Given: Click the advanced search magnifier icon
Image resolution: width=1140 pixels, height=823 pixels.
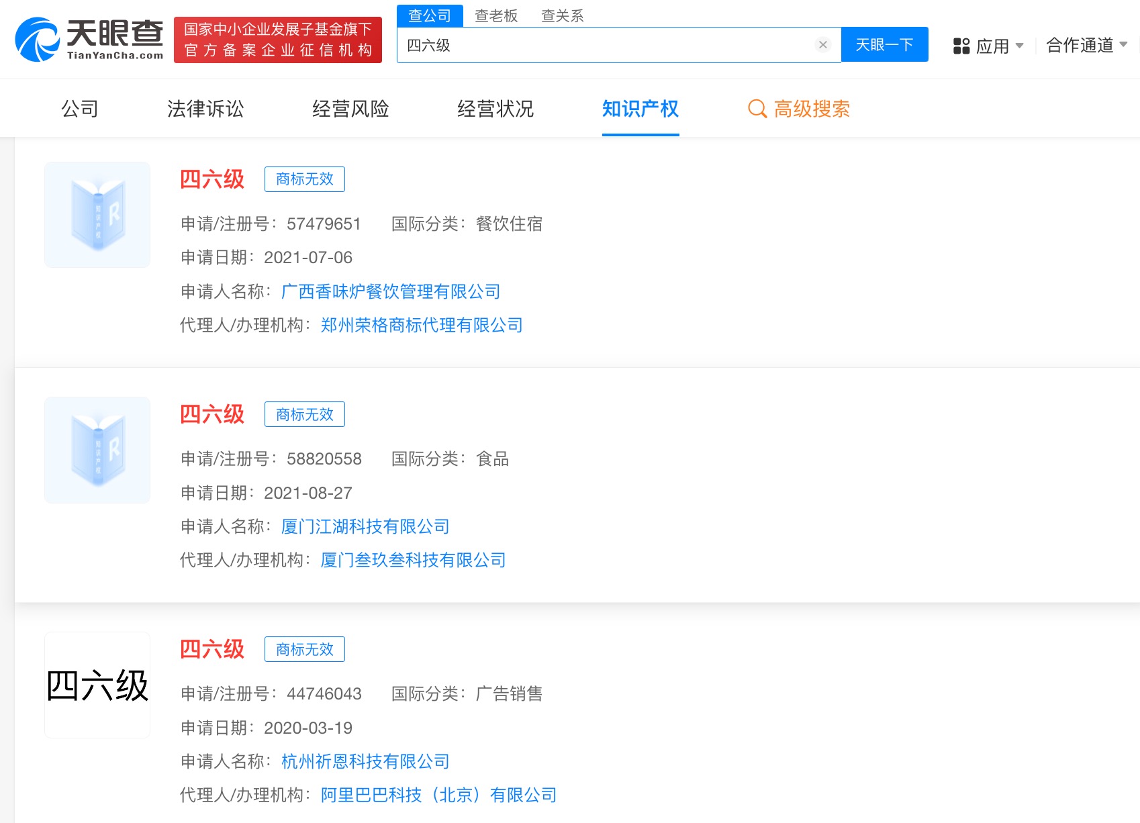Looking at the screenshot, I should pos(757,109).
